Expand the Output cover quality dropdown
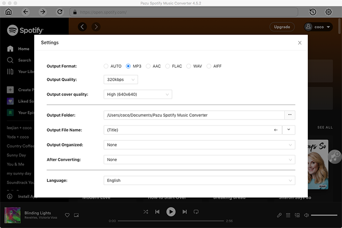Image resolution: width=342 pixels, height=228 pixels. pyautogui.click(x=138, y=94)
